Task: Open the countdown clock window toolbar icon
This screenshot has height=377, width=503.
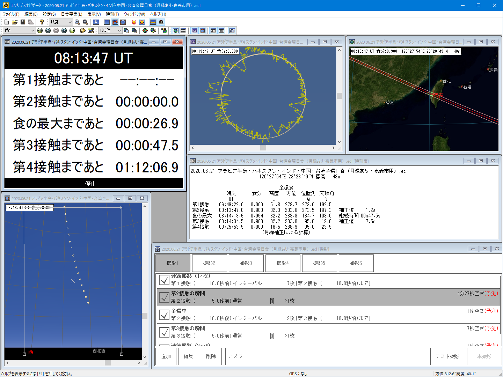Action: pos(221,31)
